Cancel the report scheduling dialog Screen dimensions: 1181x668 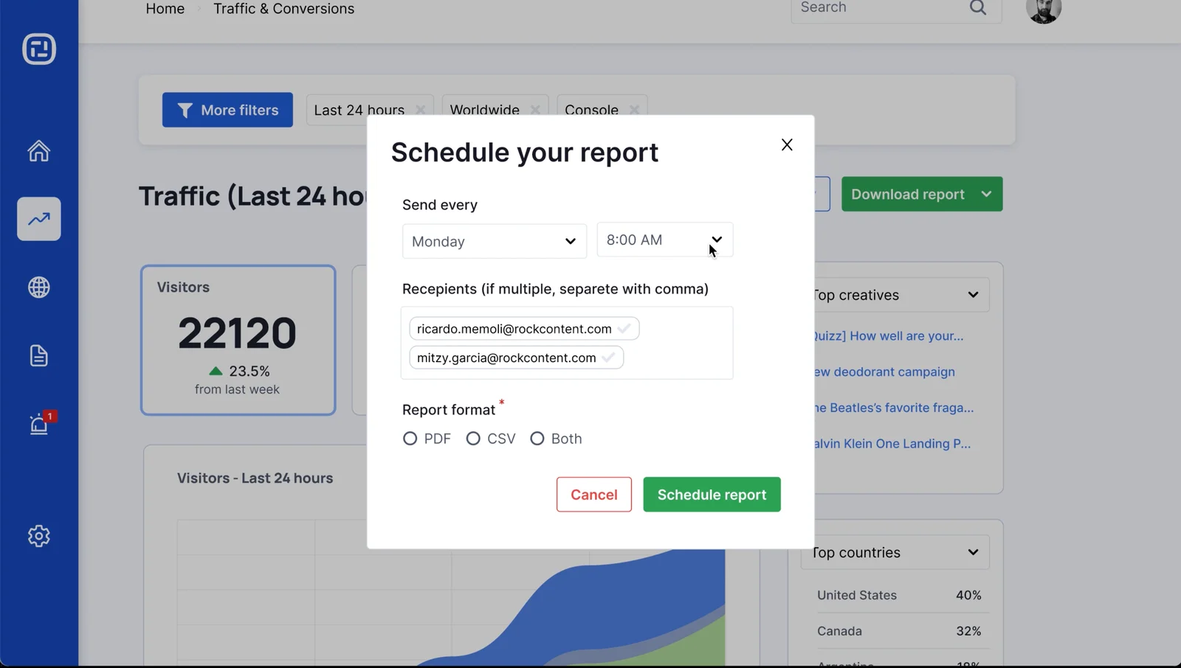pos(593,494)
